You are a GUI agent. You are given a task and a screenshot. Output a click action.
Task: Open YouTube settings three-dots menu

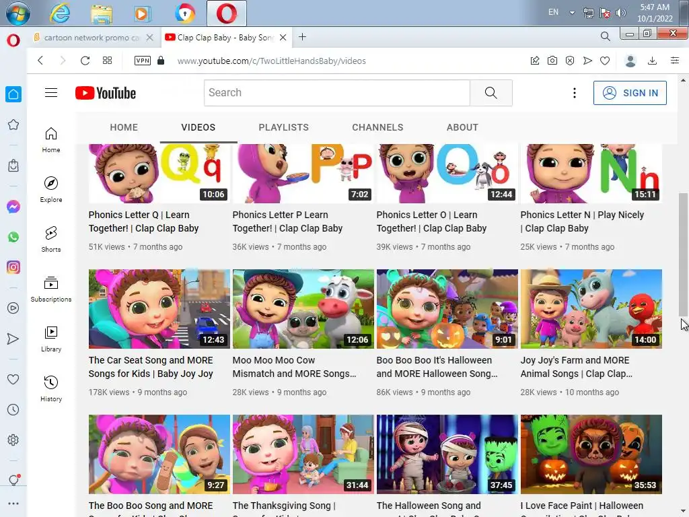[x=575, y=93]
